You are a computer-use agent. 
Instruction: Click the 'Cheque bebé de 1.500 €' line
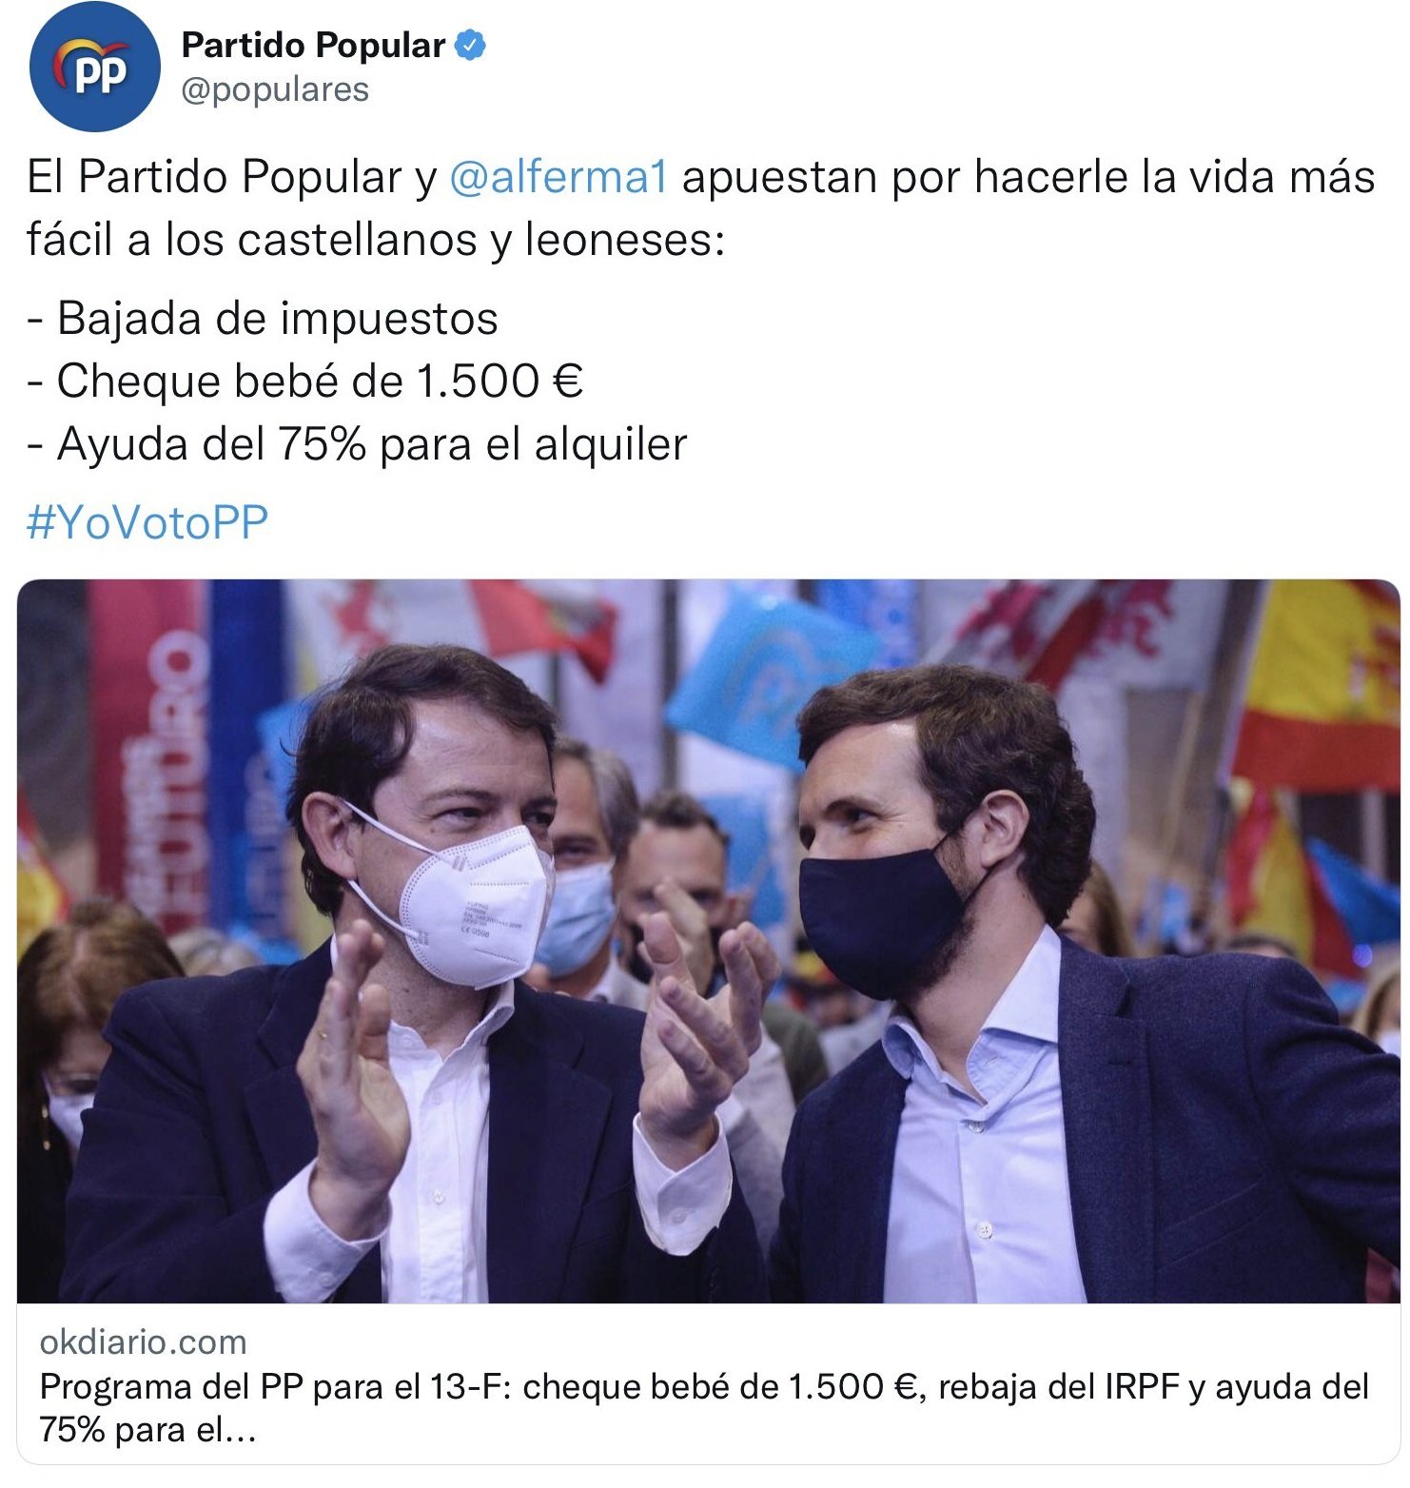coord(304,382)
